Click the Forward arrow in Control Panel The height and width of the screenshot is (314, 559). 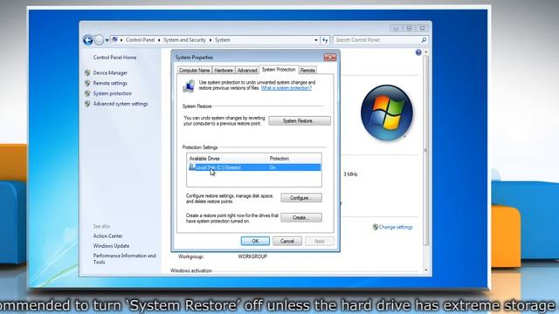99,40
